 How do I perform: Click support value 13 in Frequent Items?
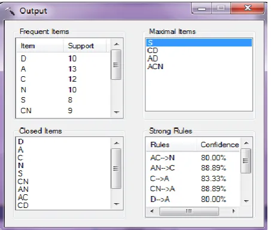point(72,69)
